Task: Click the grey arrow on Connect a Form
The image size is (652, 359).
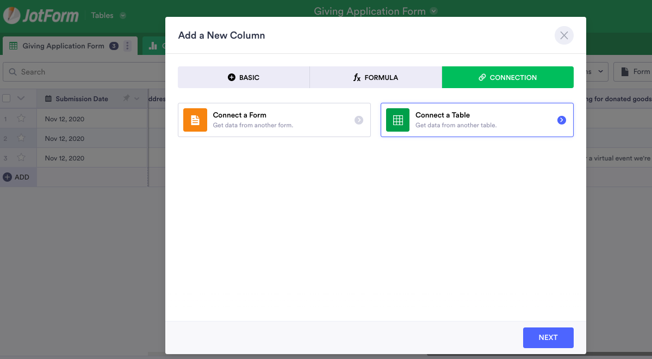Action: click(359, 120)
